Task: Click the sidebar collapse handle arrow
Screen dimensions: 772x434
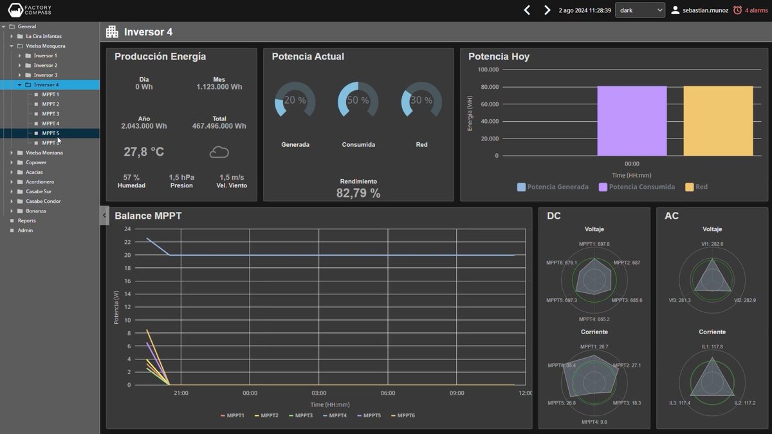Action: coord(104,215)
